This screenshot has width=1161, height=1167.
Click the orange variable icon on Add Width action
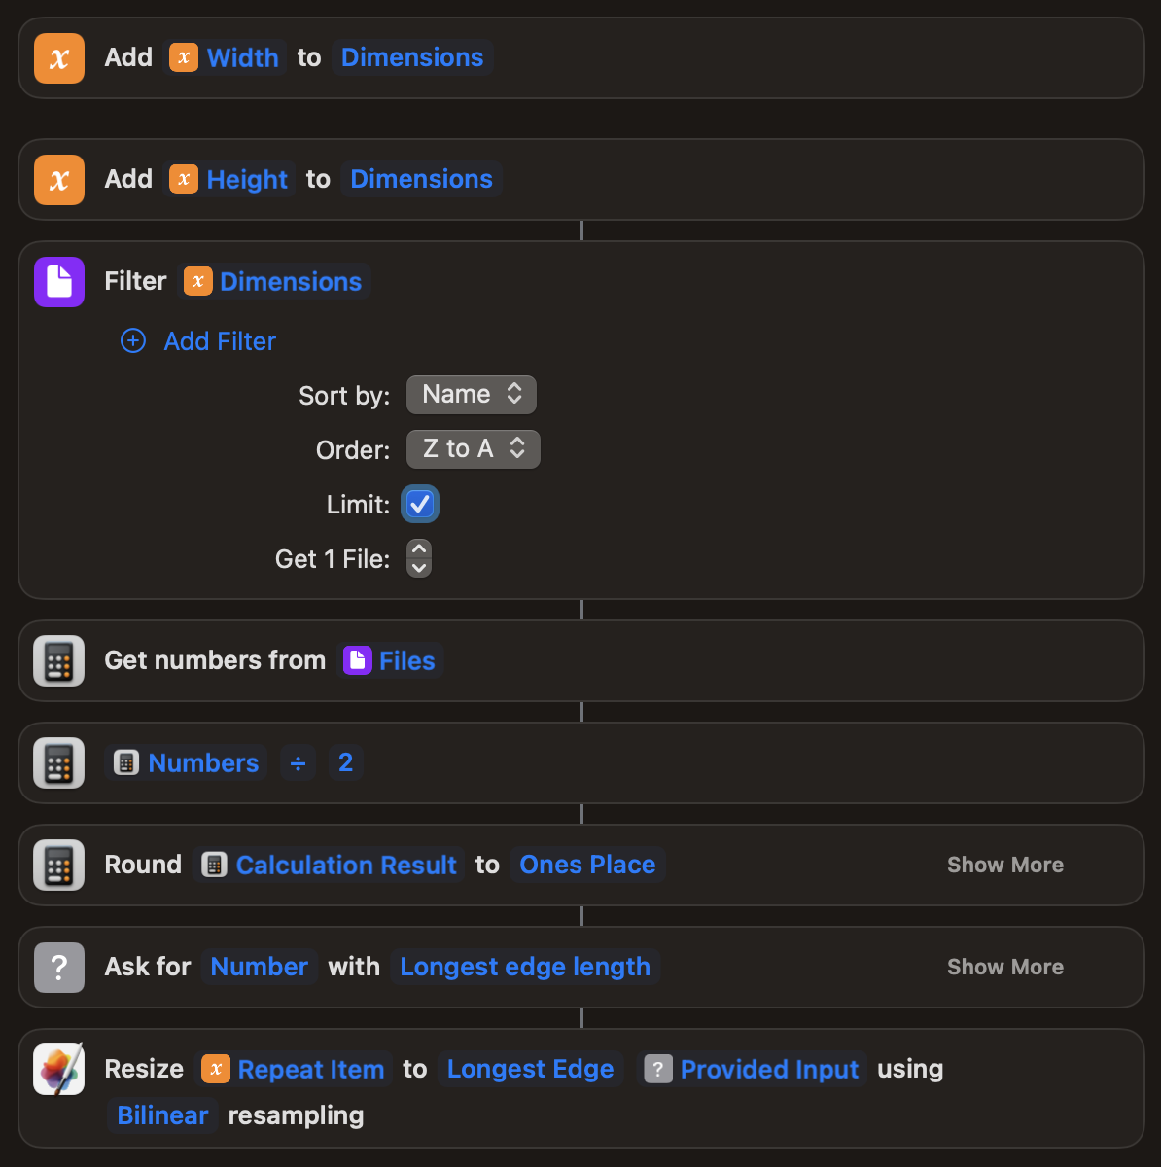point(59,58)
